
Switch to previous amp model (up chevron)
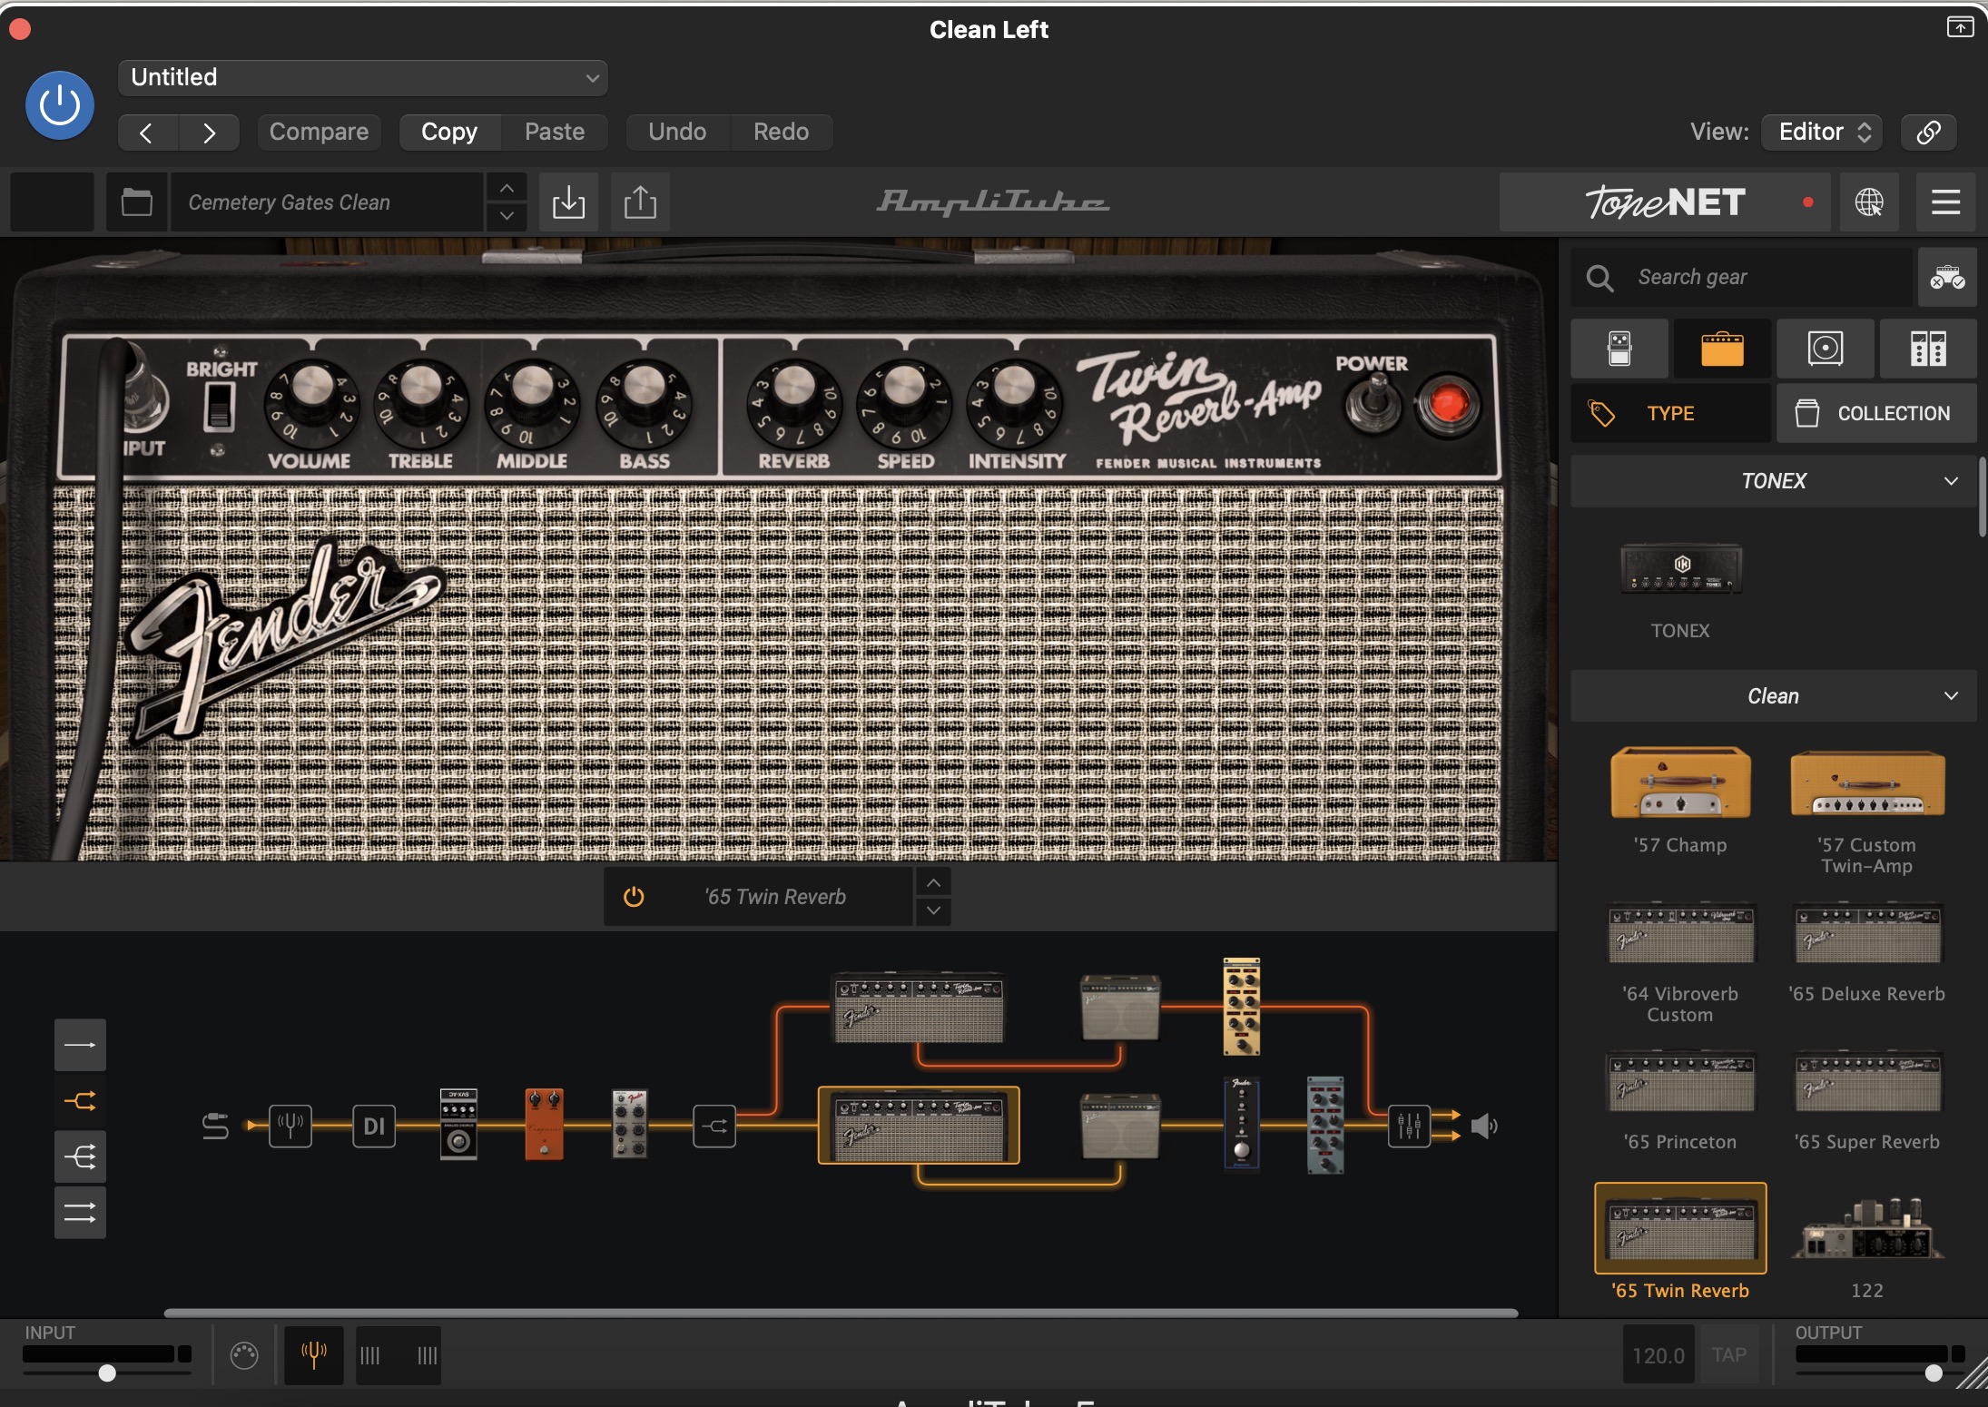[x=933, y=882]
